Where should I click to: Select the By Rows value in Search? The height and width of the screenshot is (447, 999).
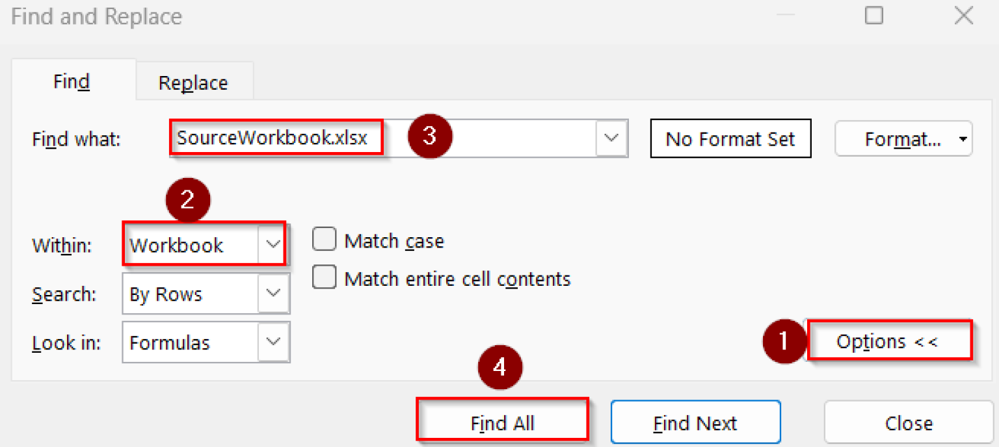click(172, 294)
